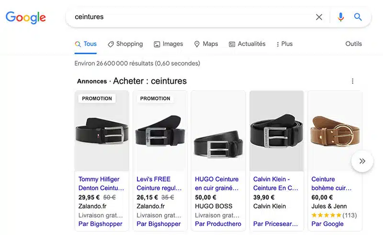Click the five-star rating on Jules & Jenn
Image resolution: width=383 pixels, height=235 pixels.
[x=326, y=215]
